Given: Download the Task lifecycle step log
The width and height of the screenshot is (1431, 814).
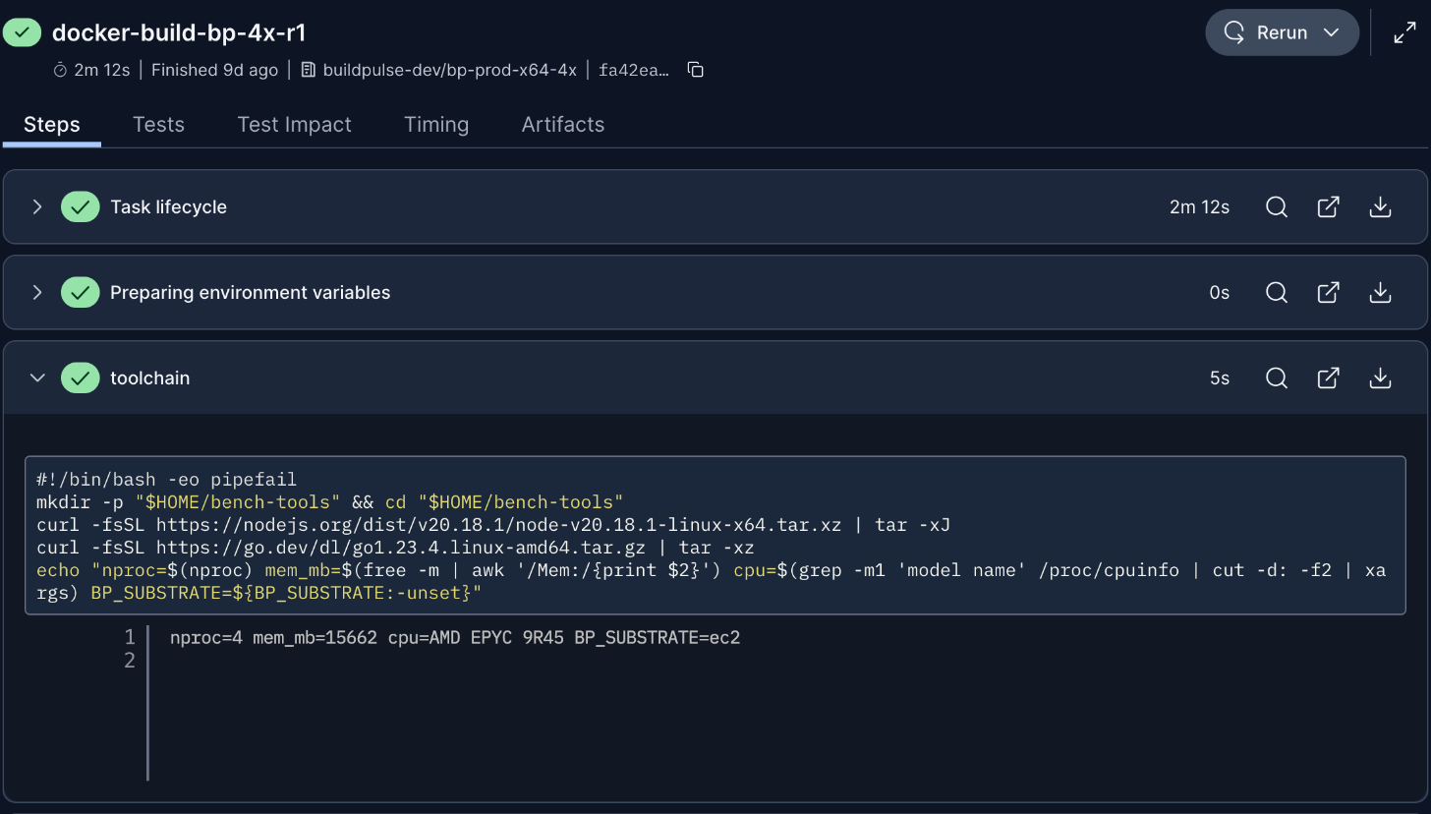Looking at the screenshot, I should (x=1380, y=207).
